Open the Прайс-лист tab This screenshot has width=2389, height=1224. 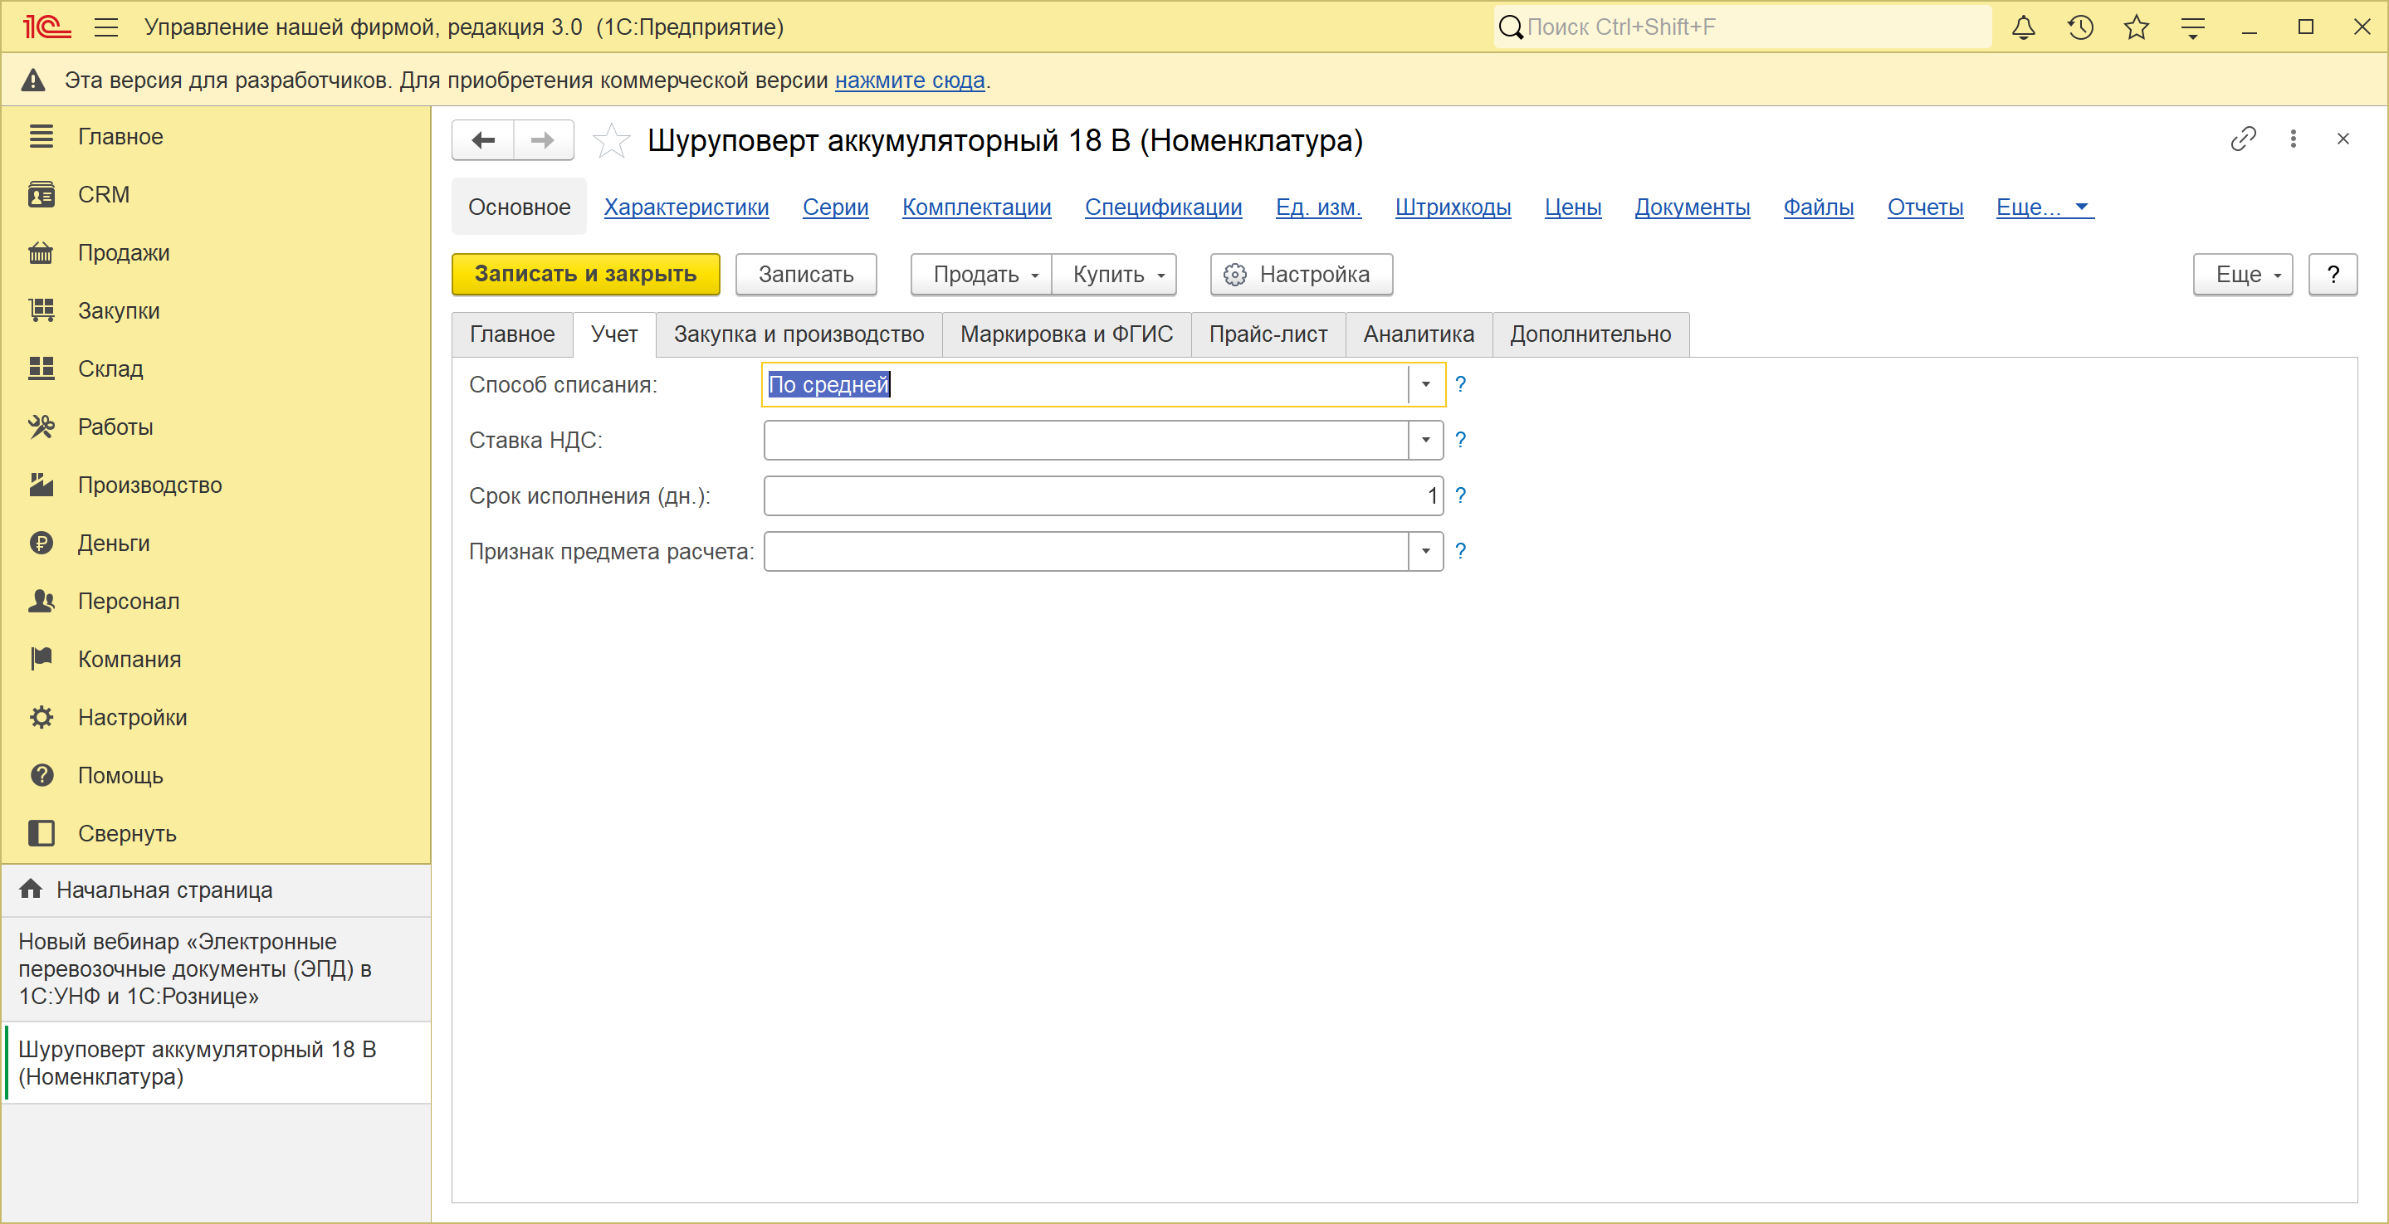click(1268, 334)
